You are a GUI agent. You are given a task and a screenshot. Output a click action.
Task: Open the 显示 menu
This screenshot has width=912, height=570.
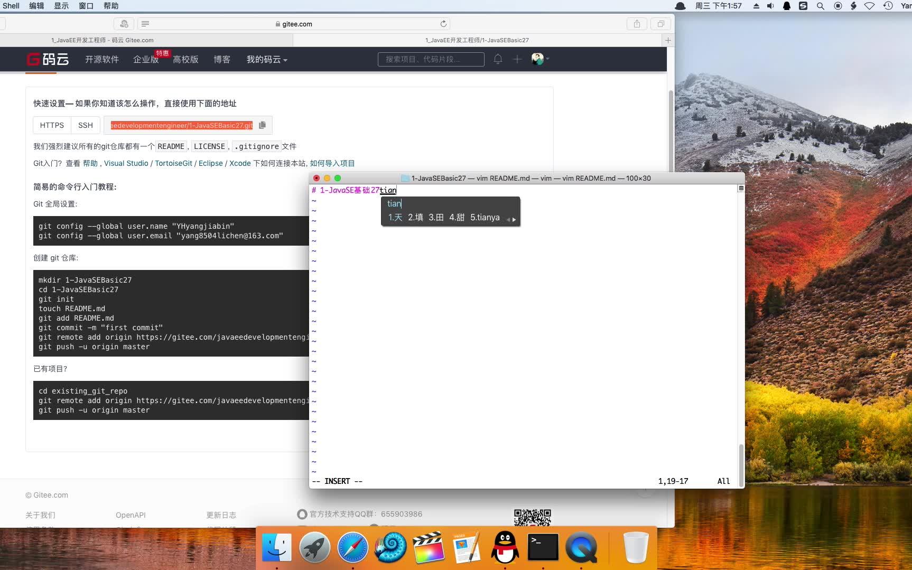click(x=61, y=6)
